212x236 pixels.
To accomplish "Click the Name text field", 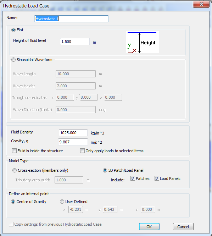I will 71,19.
